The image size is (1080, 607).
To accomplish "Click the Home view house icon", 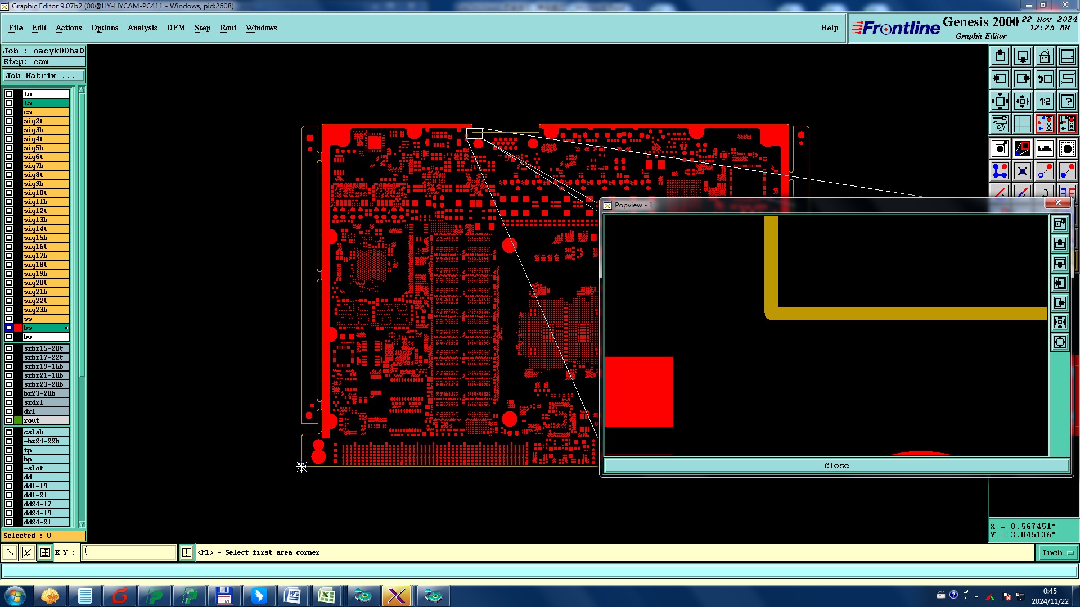I will click(1045, 56).
